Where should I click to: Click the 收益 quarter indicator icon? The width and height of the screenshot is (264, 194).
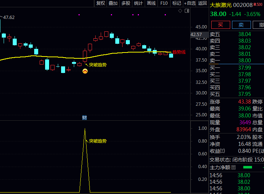222,151
